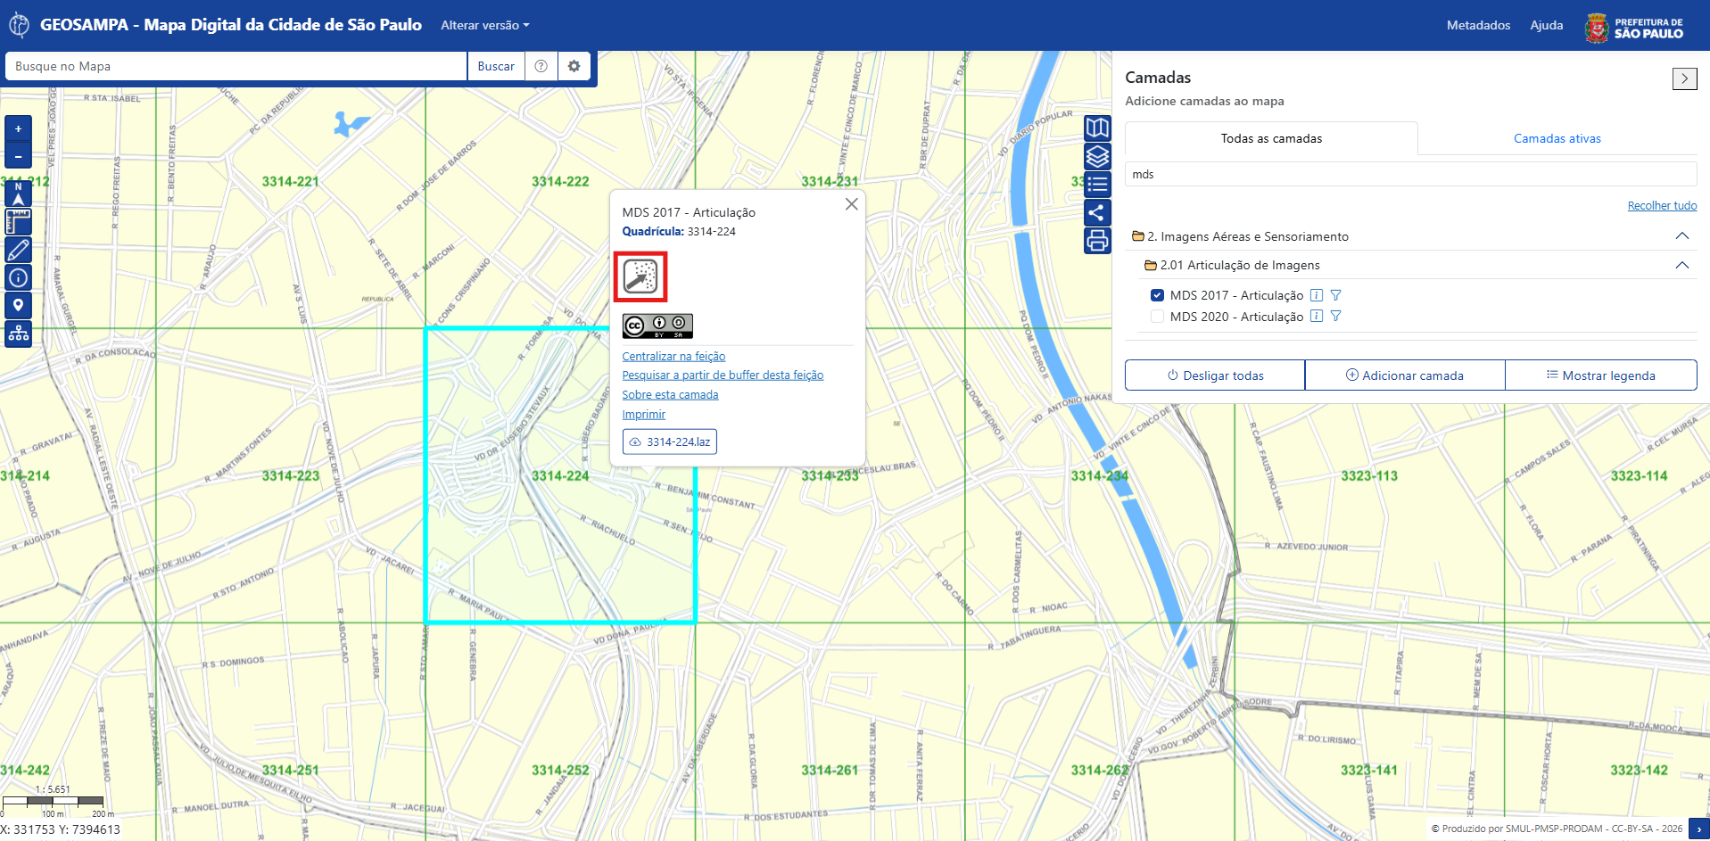Open the ruler measurement tool

[18, 221]
